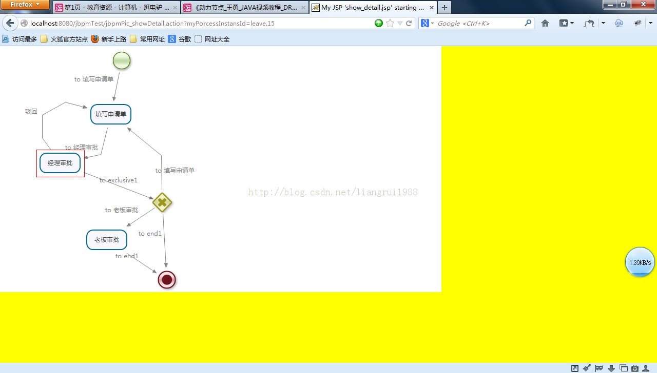This screenshot has width=657, height=373.
Task: Open the chat bubble toolbar icon
Action: (x=619, y=23)
